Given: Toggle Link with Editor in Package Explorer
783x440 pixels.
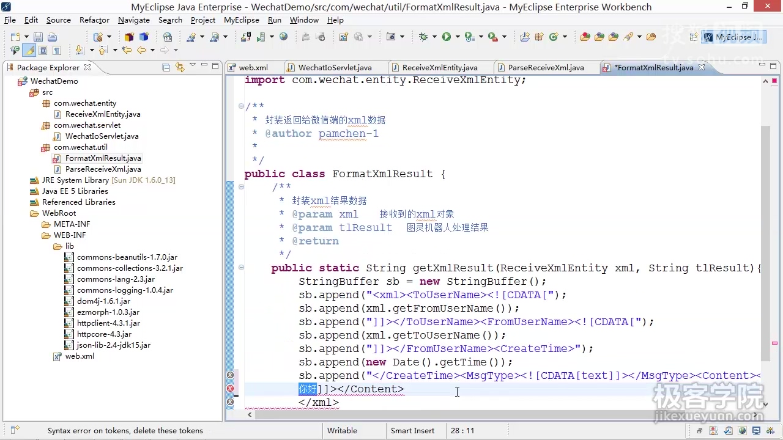Looking at the screenshot, I should [x=179, y=67].
